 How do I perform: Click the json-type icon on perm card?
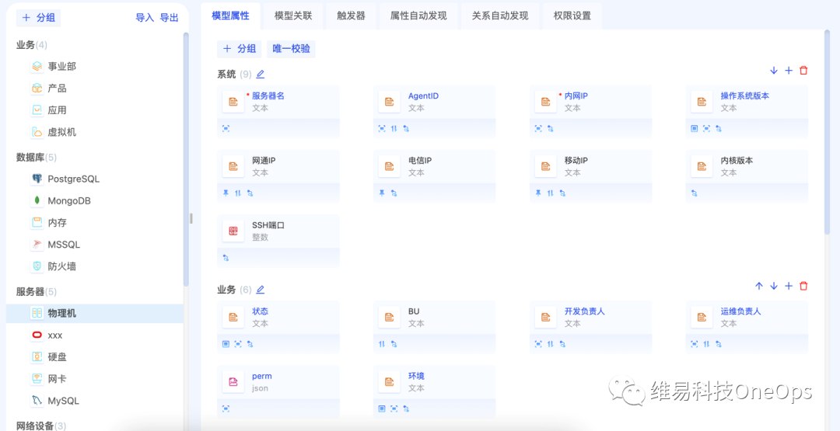click(x=233, y=382)
